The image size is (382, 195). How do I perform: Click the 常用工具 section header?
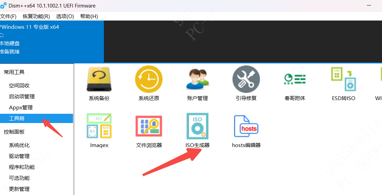pos(14,72)
